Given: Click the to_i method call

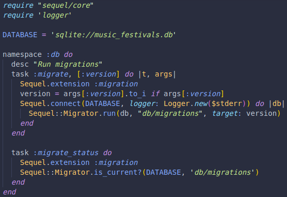Looking at the screenshot, I should (x=137, y=94).
